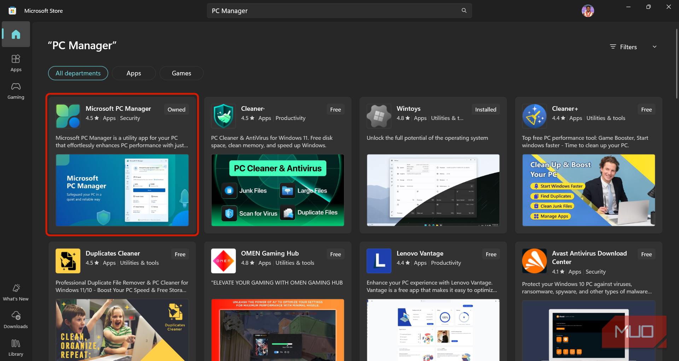Click the OMEN Gaming Hub app icon

coord(224,261)
